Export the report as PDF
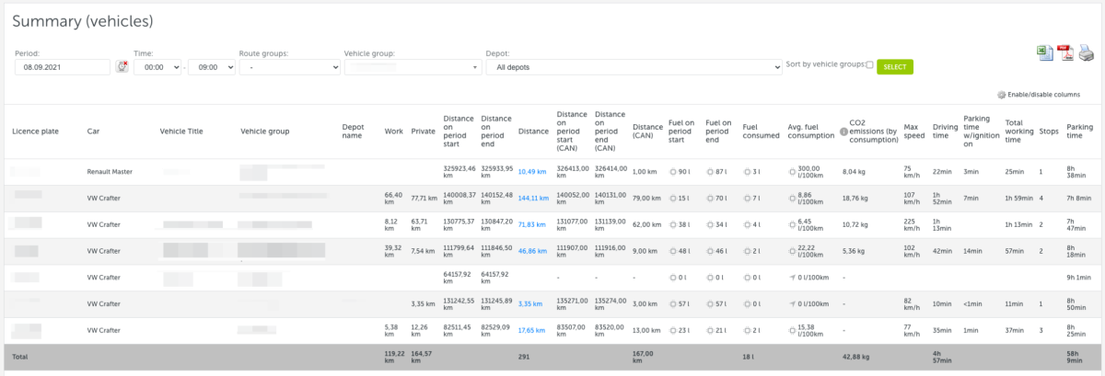Viewport: 1105px width, 376px height. pos(1065,52)
